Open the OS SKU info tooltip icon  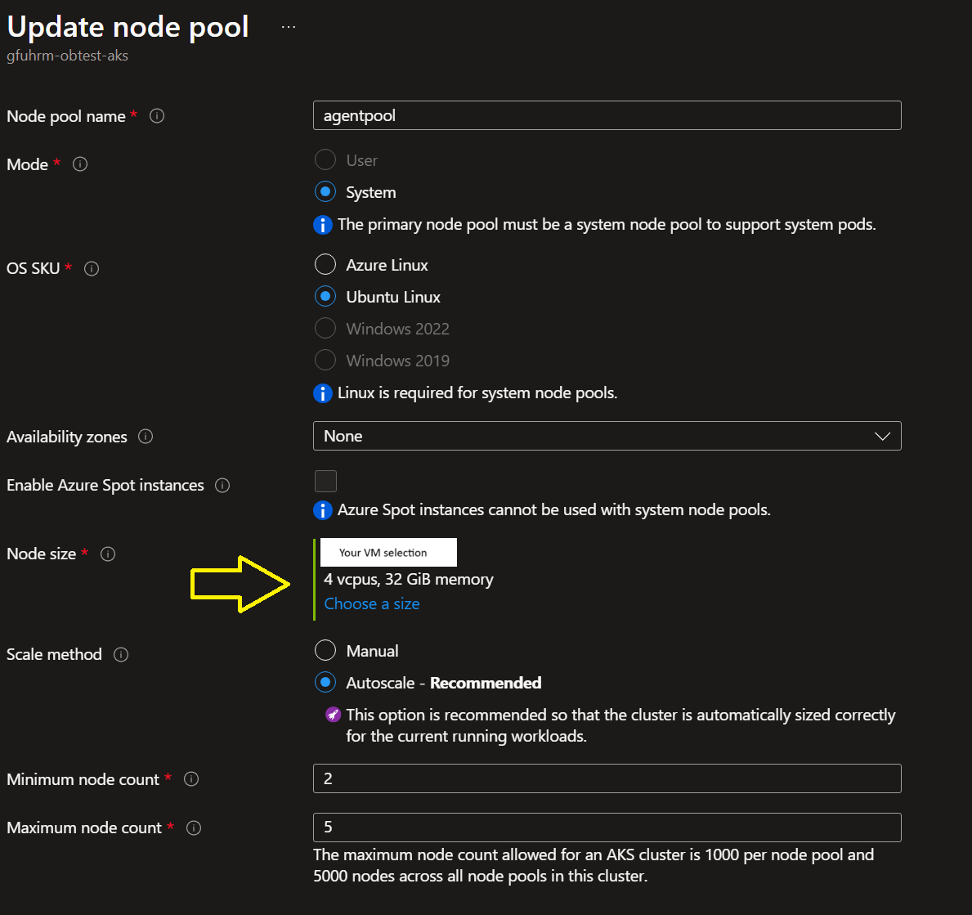click(92, 268)
